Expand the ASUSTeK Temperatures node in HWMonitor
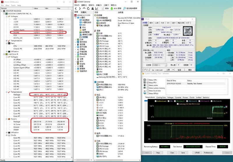 (x=7, y=41)
